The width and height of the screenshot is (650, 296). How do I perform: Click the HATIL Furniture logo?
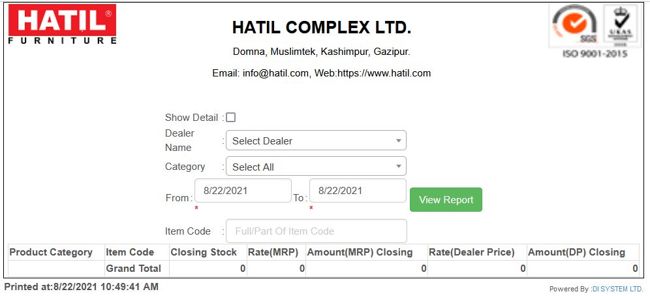point(62,24)
